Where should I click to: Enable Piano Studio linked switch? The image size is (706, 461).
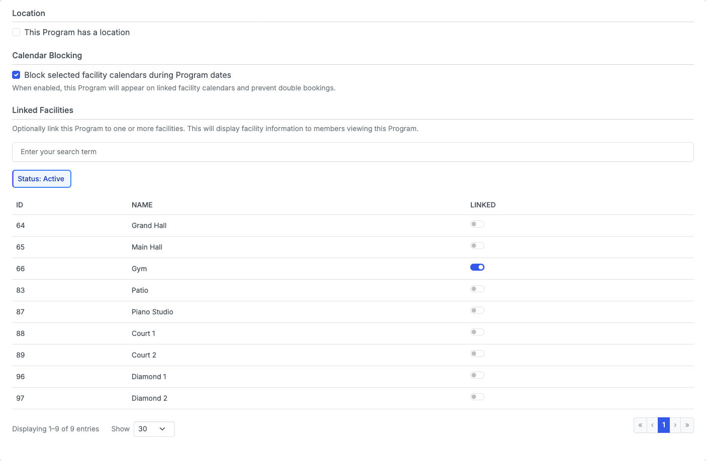477,310
